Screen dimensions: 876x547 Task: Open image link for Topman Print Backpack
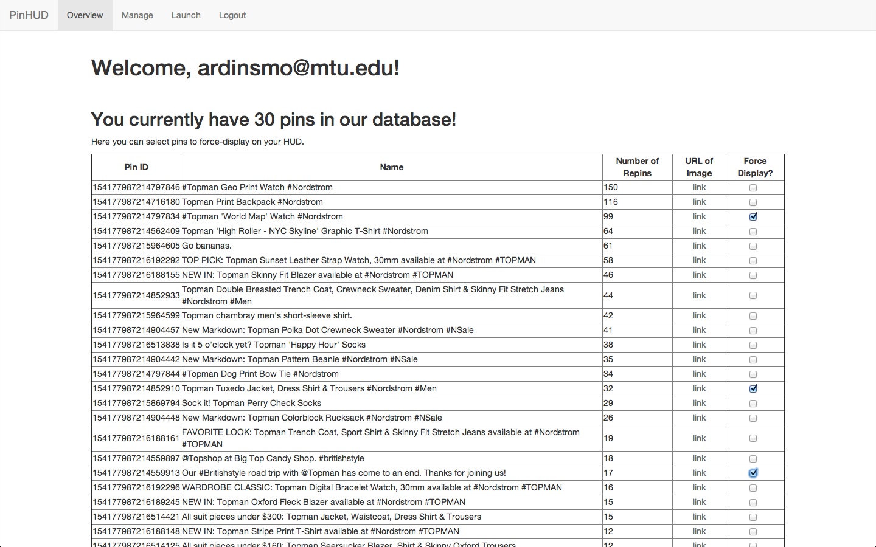[699, 202]
